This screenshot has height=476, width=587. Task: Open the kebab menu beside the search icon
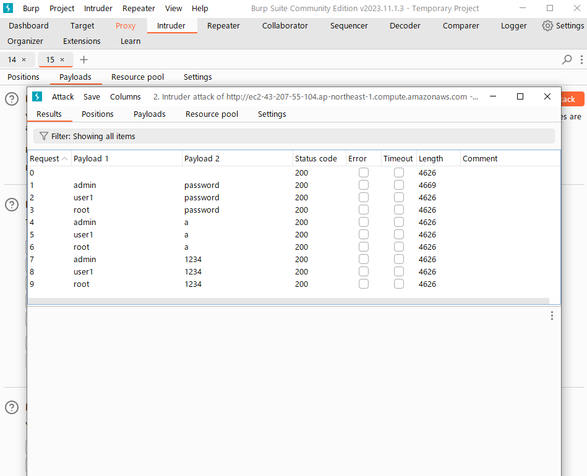coord(581,59)
